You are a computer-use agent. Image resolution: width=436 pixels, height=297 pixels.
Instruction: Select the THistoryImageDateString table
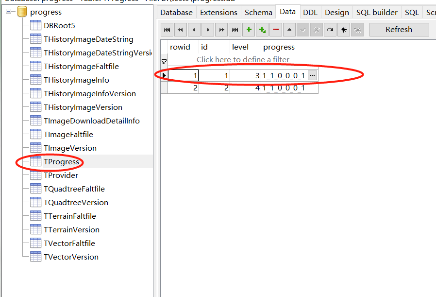pos(88,39)
